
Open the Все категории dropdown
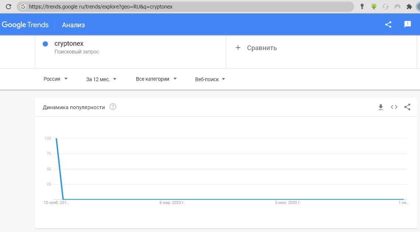156,79
